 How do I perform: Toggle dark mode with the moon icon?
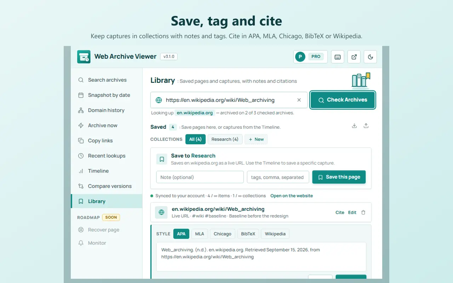pos(371,57)
